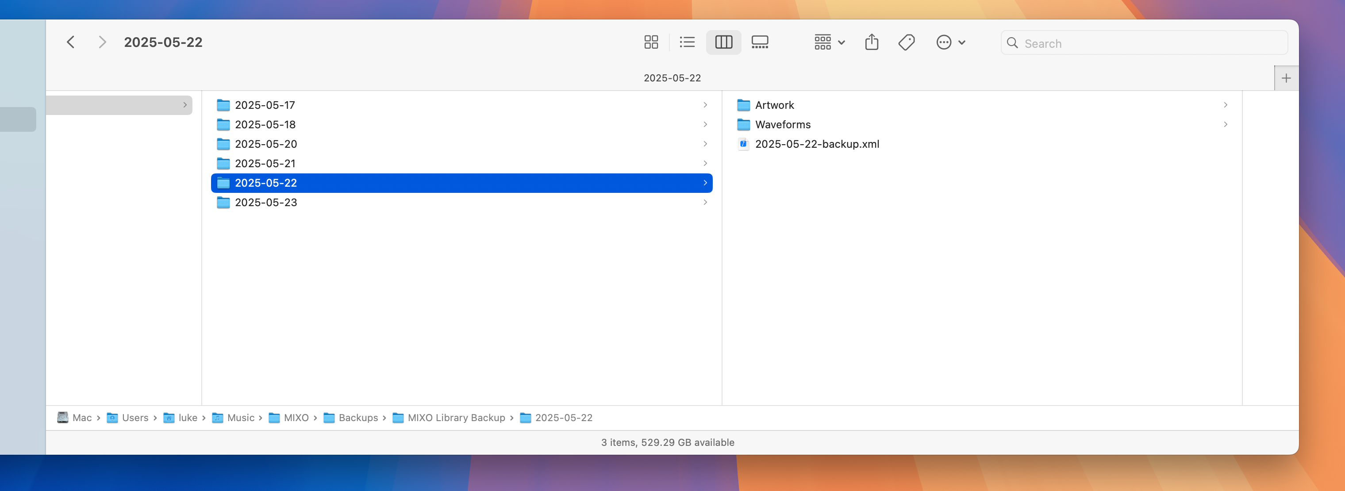Click the luke home folder icon
1345x491 pixels.
[x=169, y=418]
